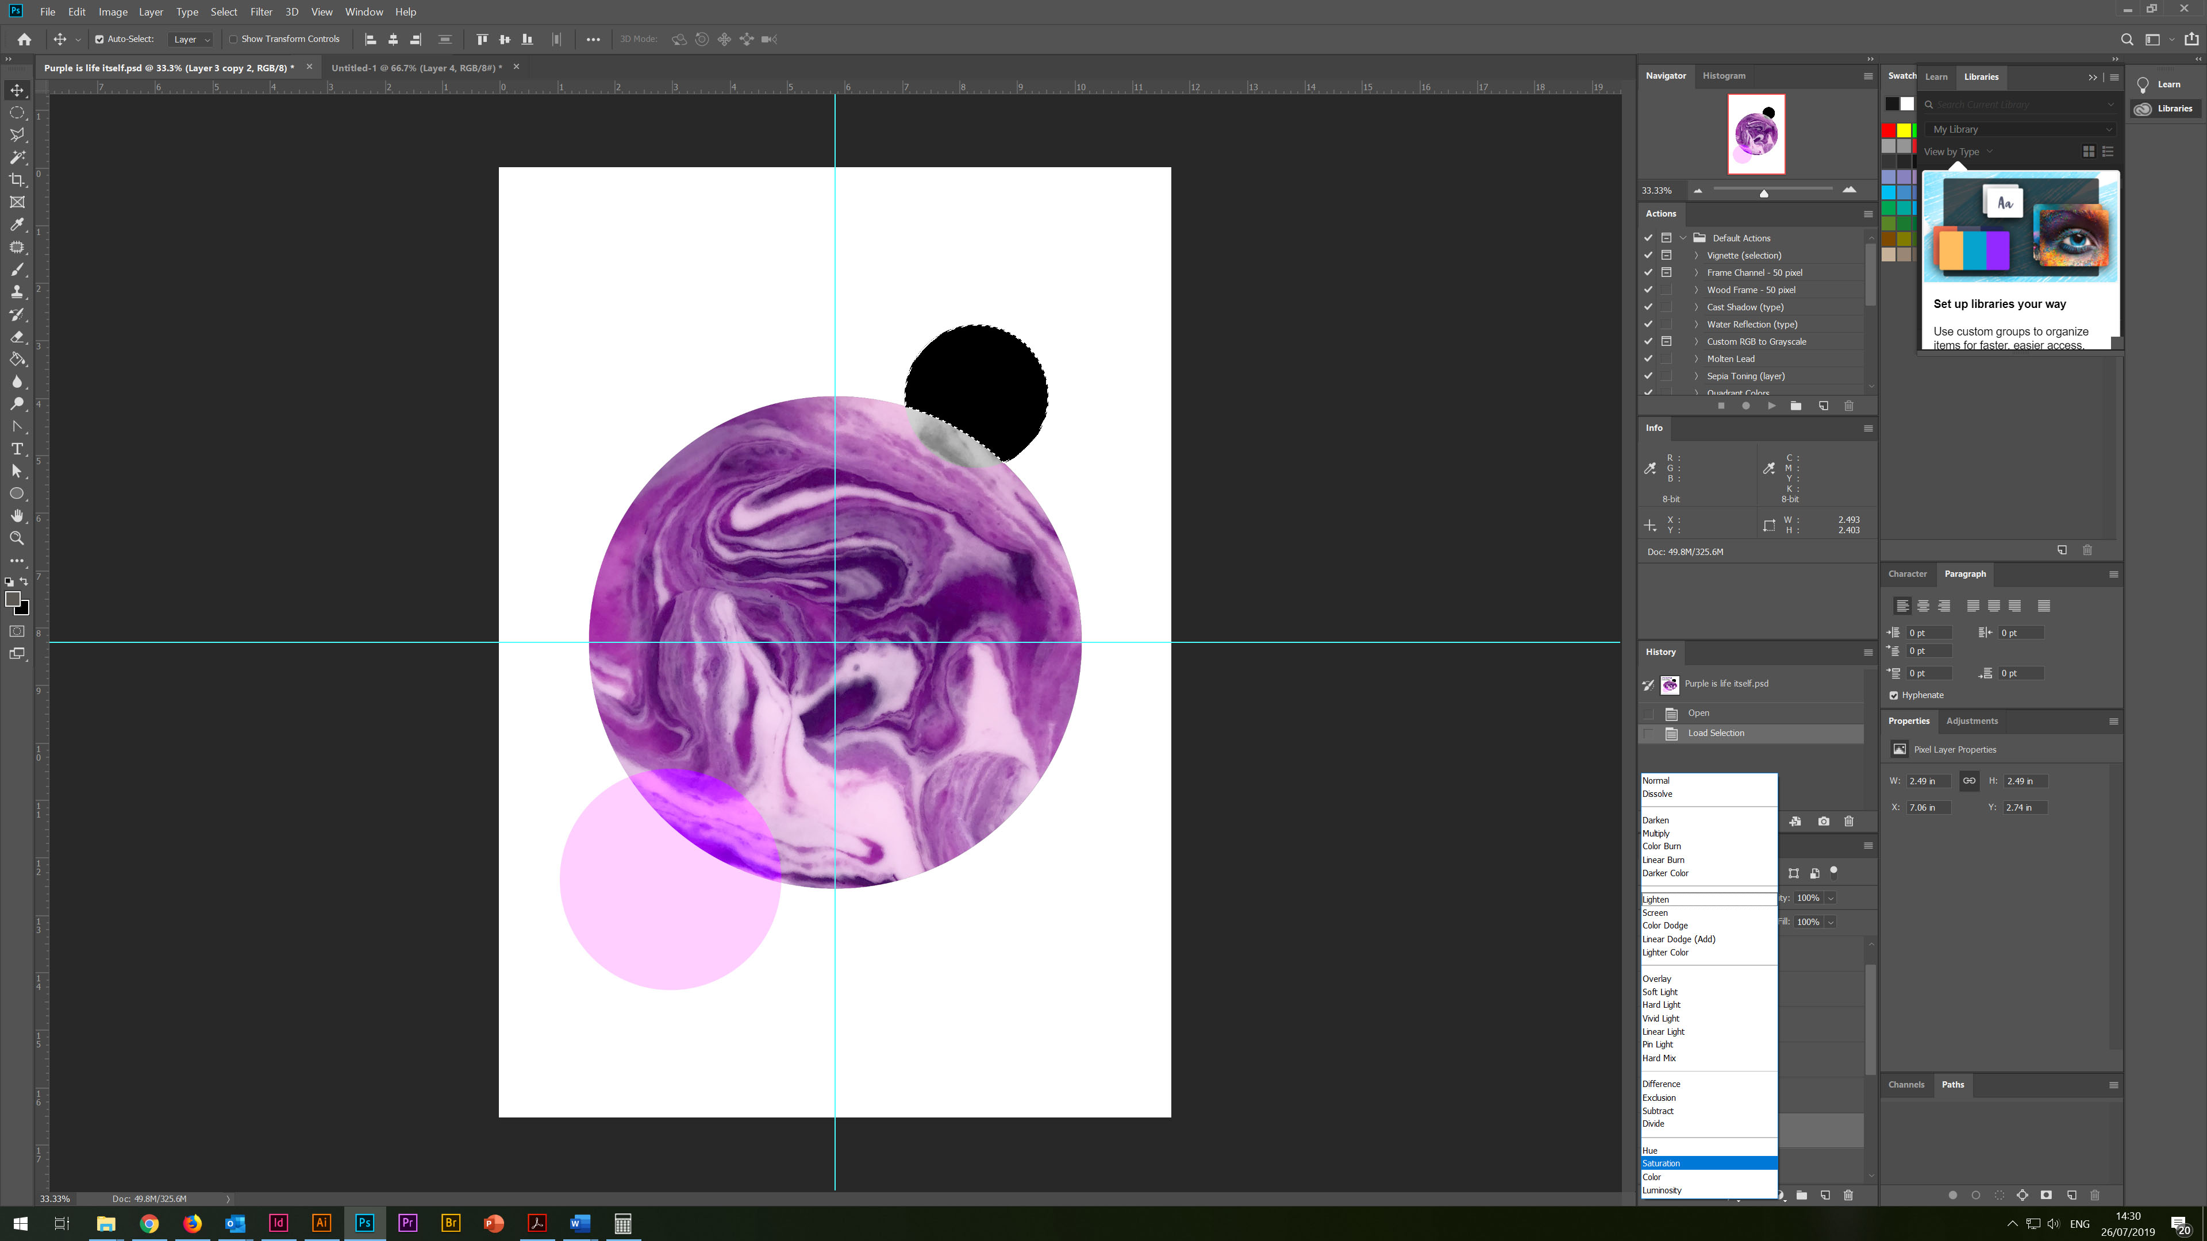Click the Home icon in options bar
This screenshot has width=2207, height=1241.
(x=24, y=40)
